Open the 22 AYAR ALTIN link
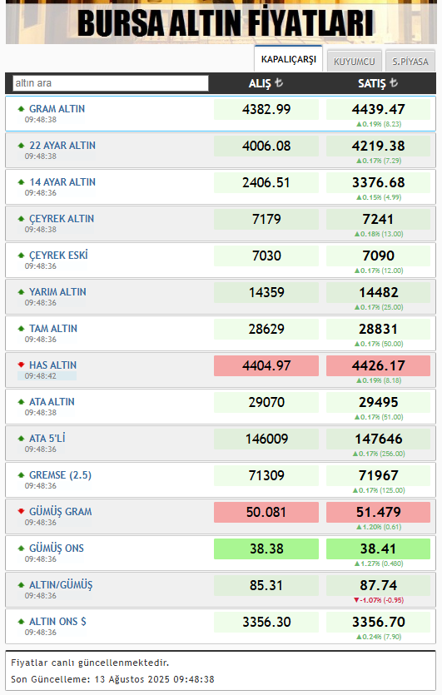The height and width of the screenshot is (695, 447). (62, 146)
